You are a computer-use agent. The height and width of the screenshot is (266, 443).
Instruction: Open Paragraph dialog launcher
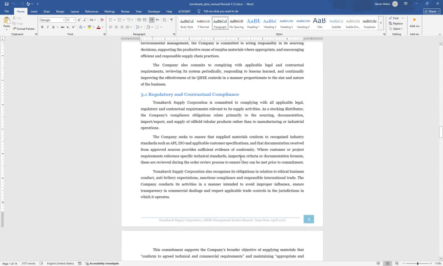[x=174, y=34]
